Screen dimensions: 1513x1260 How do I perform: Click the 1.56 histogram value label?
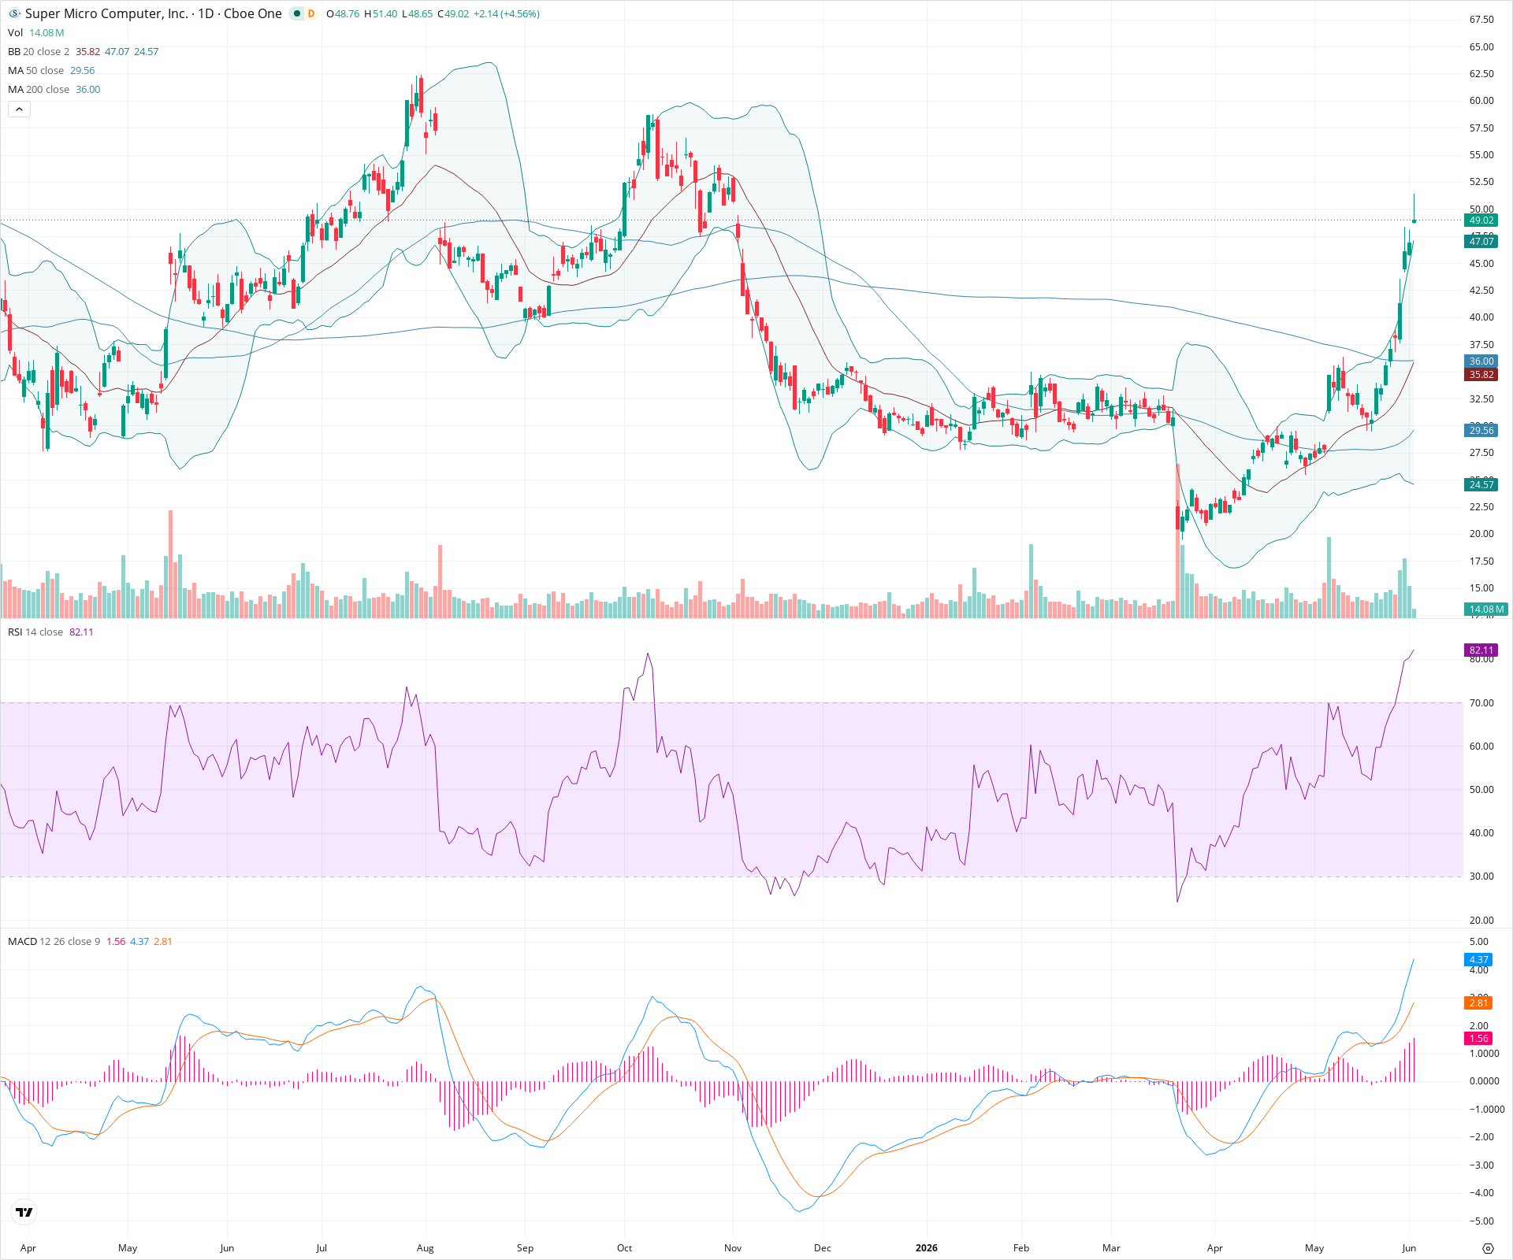point(1478,1038)
